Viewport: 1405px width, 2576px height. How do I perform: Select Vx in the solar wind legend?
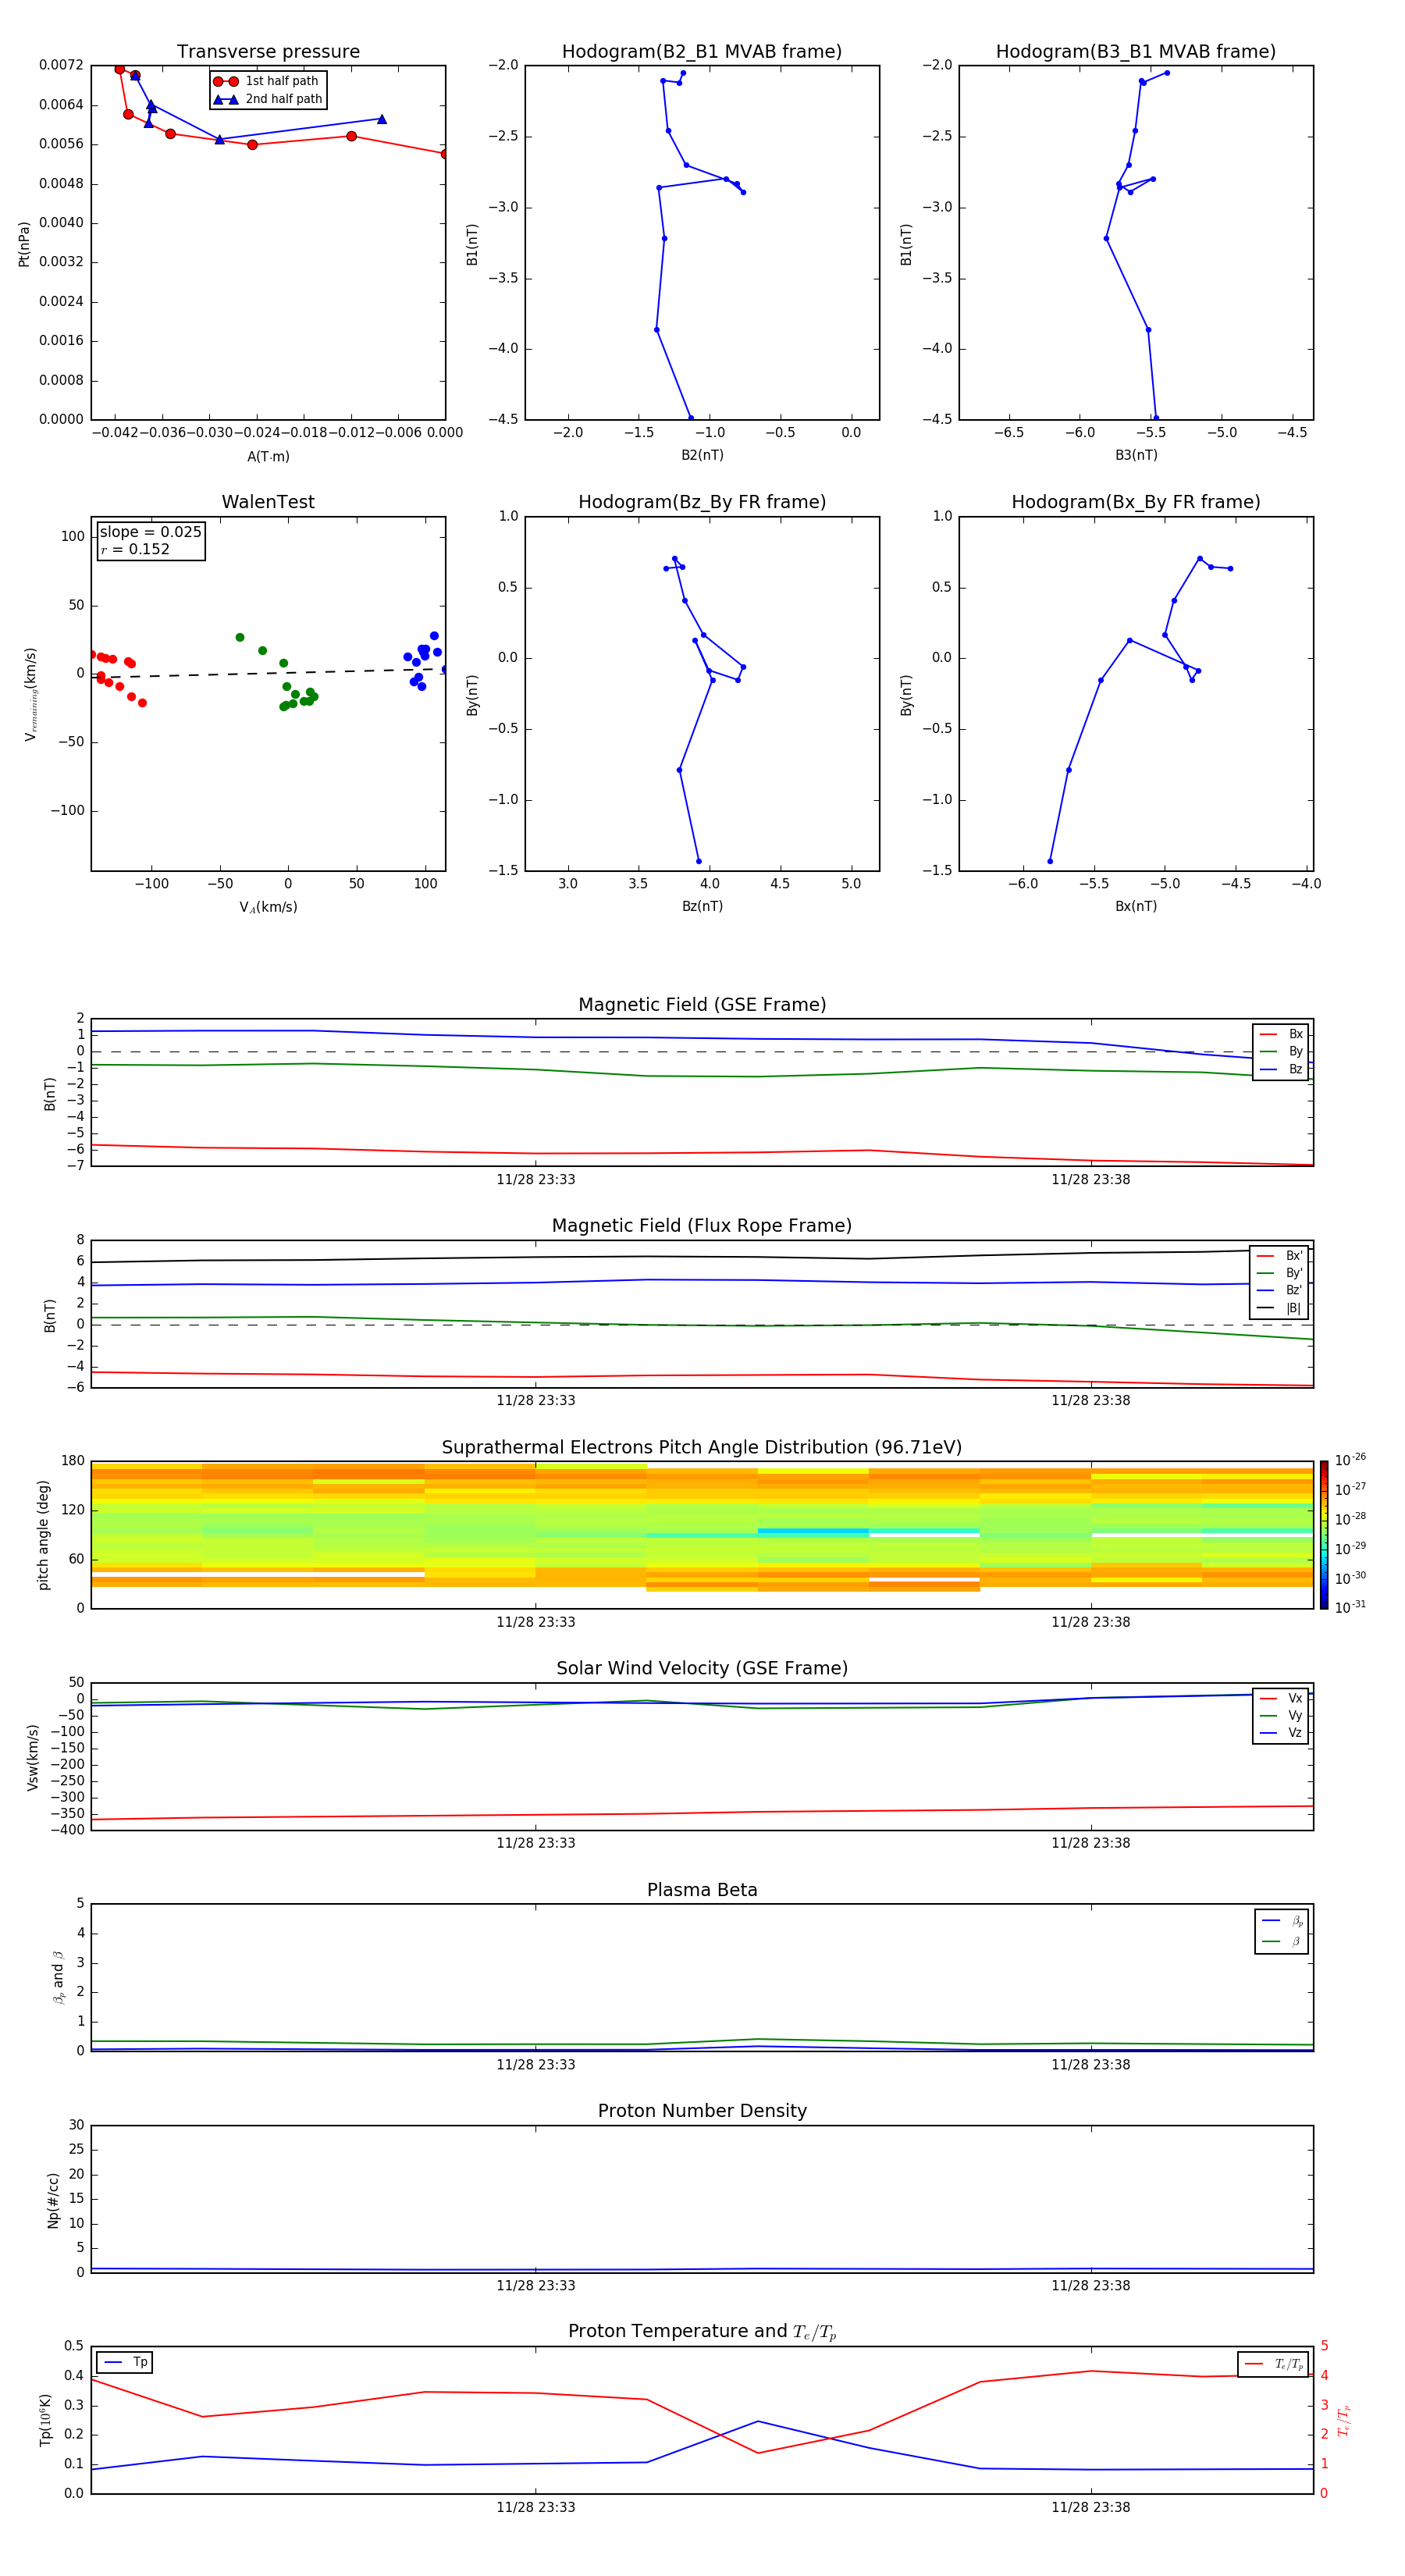(x=1281, y=1698)
